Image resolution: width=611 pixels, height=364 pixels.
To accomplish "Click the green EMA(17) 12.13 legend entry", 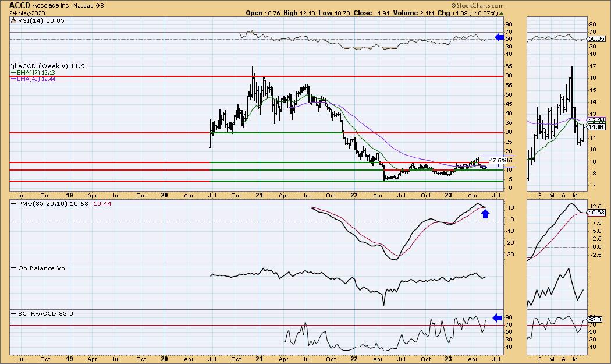I will pos(33,73).
